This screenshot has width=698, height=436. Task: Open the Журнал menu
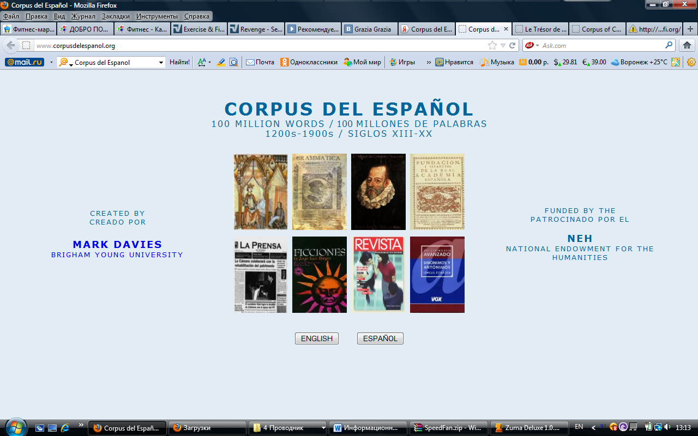83,16
